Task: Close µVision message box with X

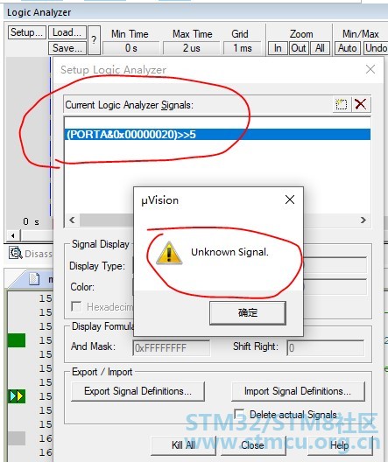Action: [290, 199]
